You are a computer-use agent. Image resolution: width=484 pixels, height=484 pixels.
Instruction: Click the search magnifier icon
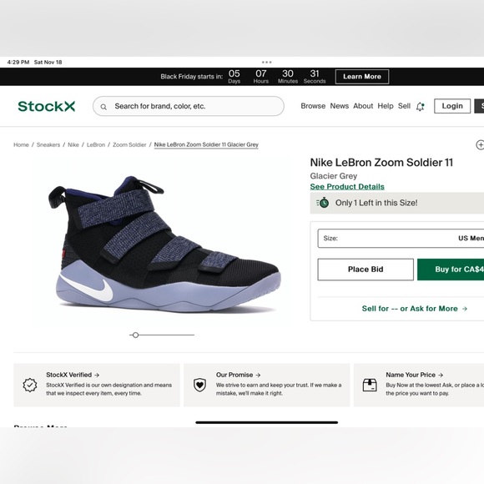pyautogui.click(x=103, y=107)
